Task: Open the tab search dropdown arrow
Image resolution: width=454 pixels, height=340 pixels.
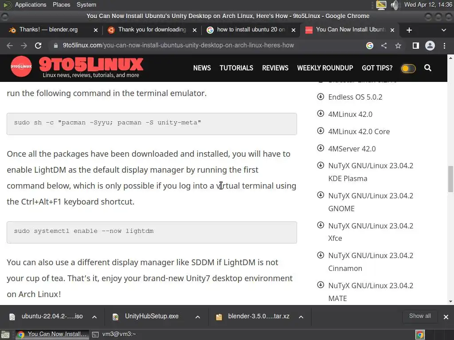Action: (x=443, y=30)
